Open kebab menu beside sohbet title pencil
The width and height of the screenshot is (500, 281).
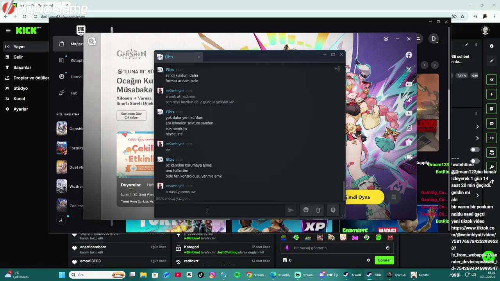476,45
